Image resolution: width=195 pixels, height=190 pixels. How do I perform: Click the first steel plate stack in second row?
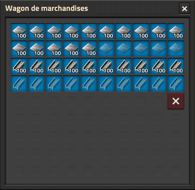click(19, 49)
